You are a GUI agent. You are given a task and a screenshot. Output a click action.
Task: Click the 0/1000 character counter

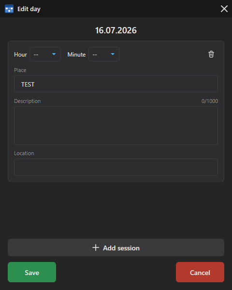coord(210,101)
